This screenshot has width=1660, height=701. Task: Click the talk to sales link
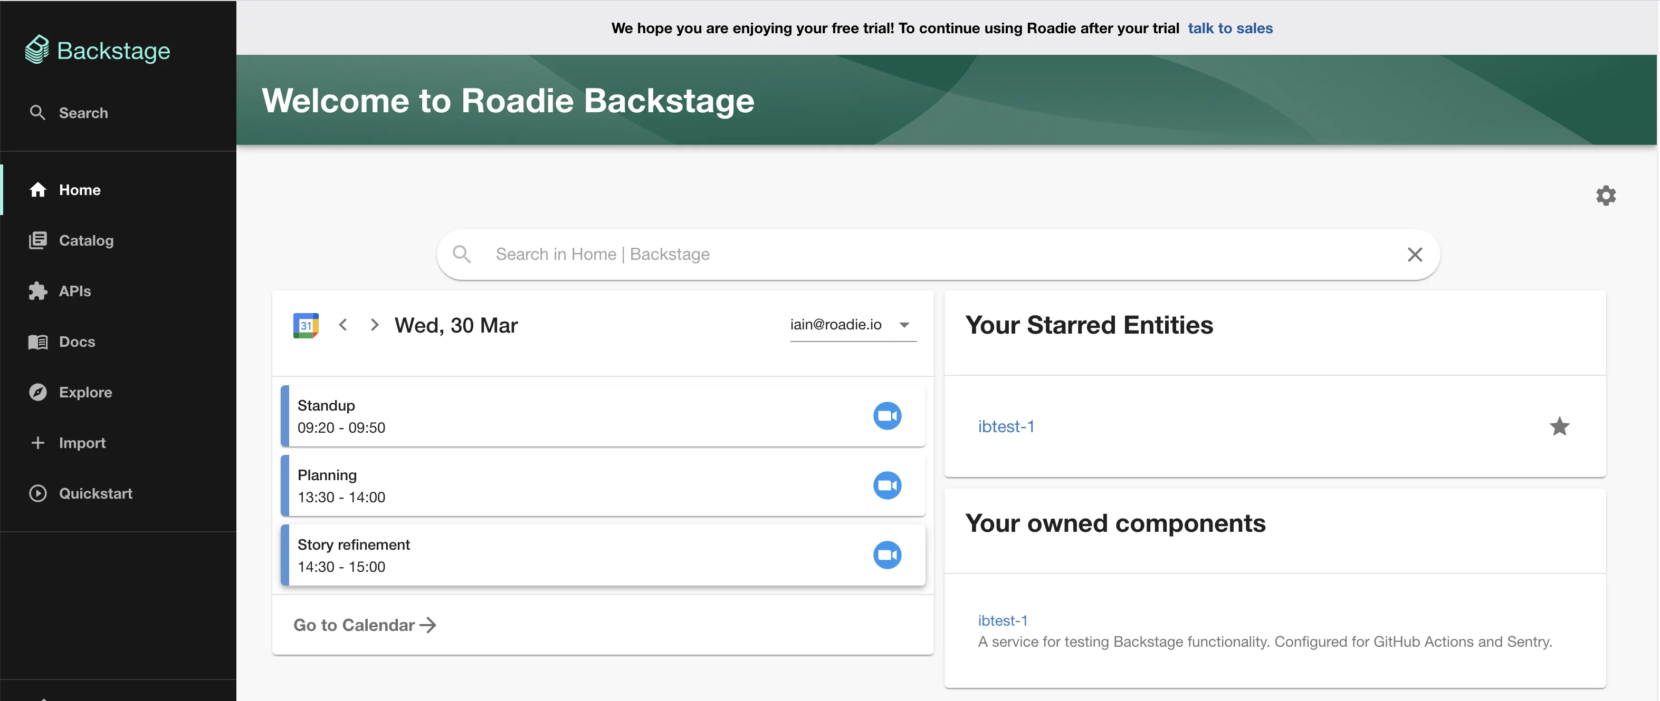1229,28
